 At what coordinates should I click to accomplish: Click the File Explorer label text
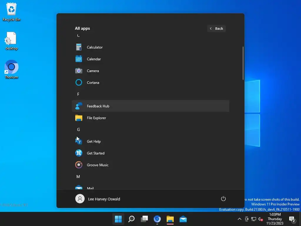point(96,118)
